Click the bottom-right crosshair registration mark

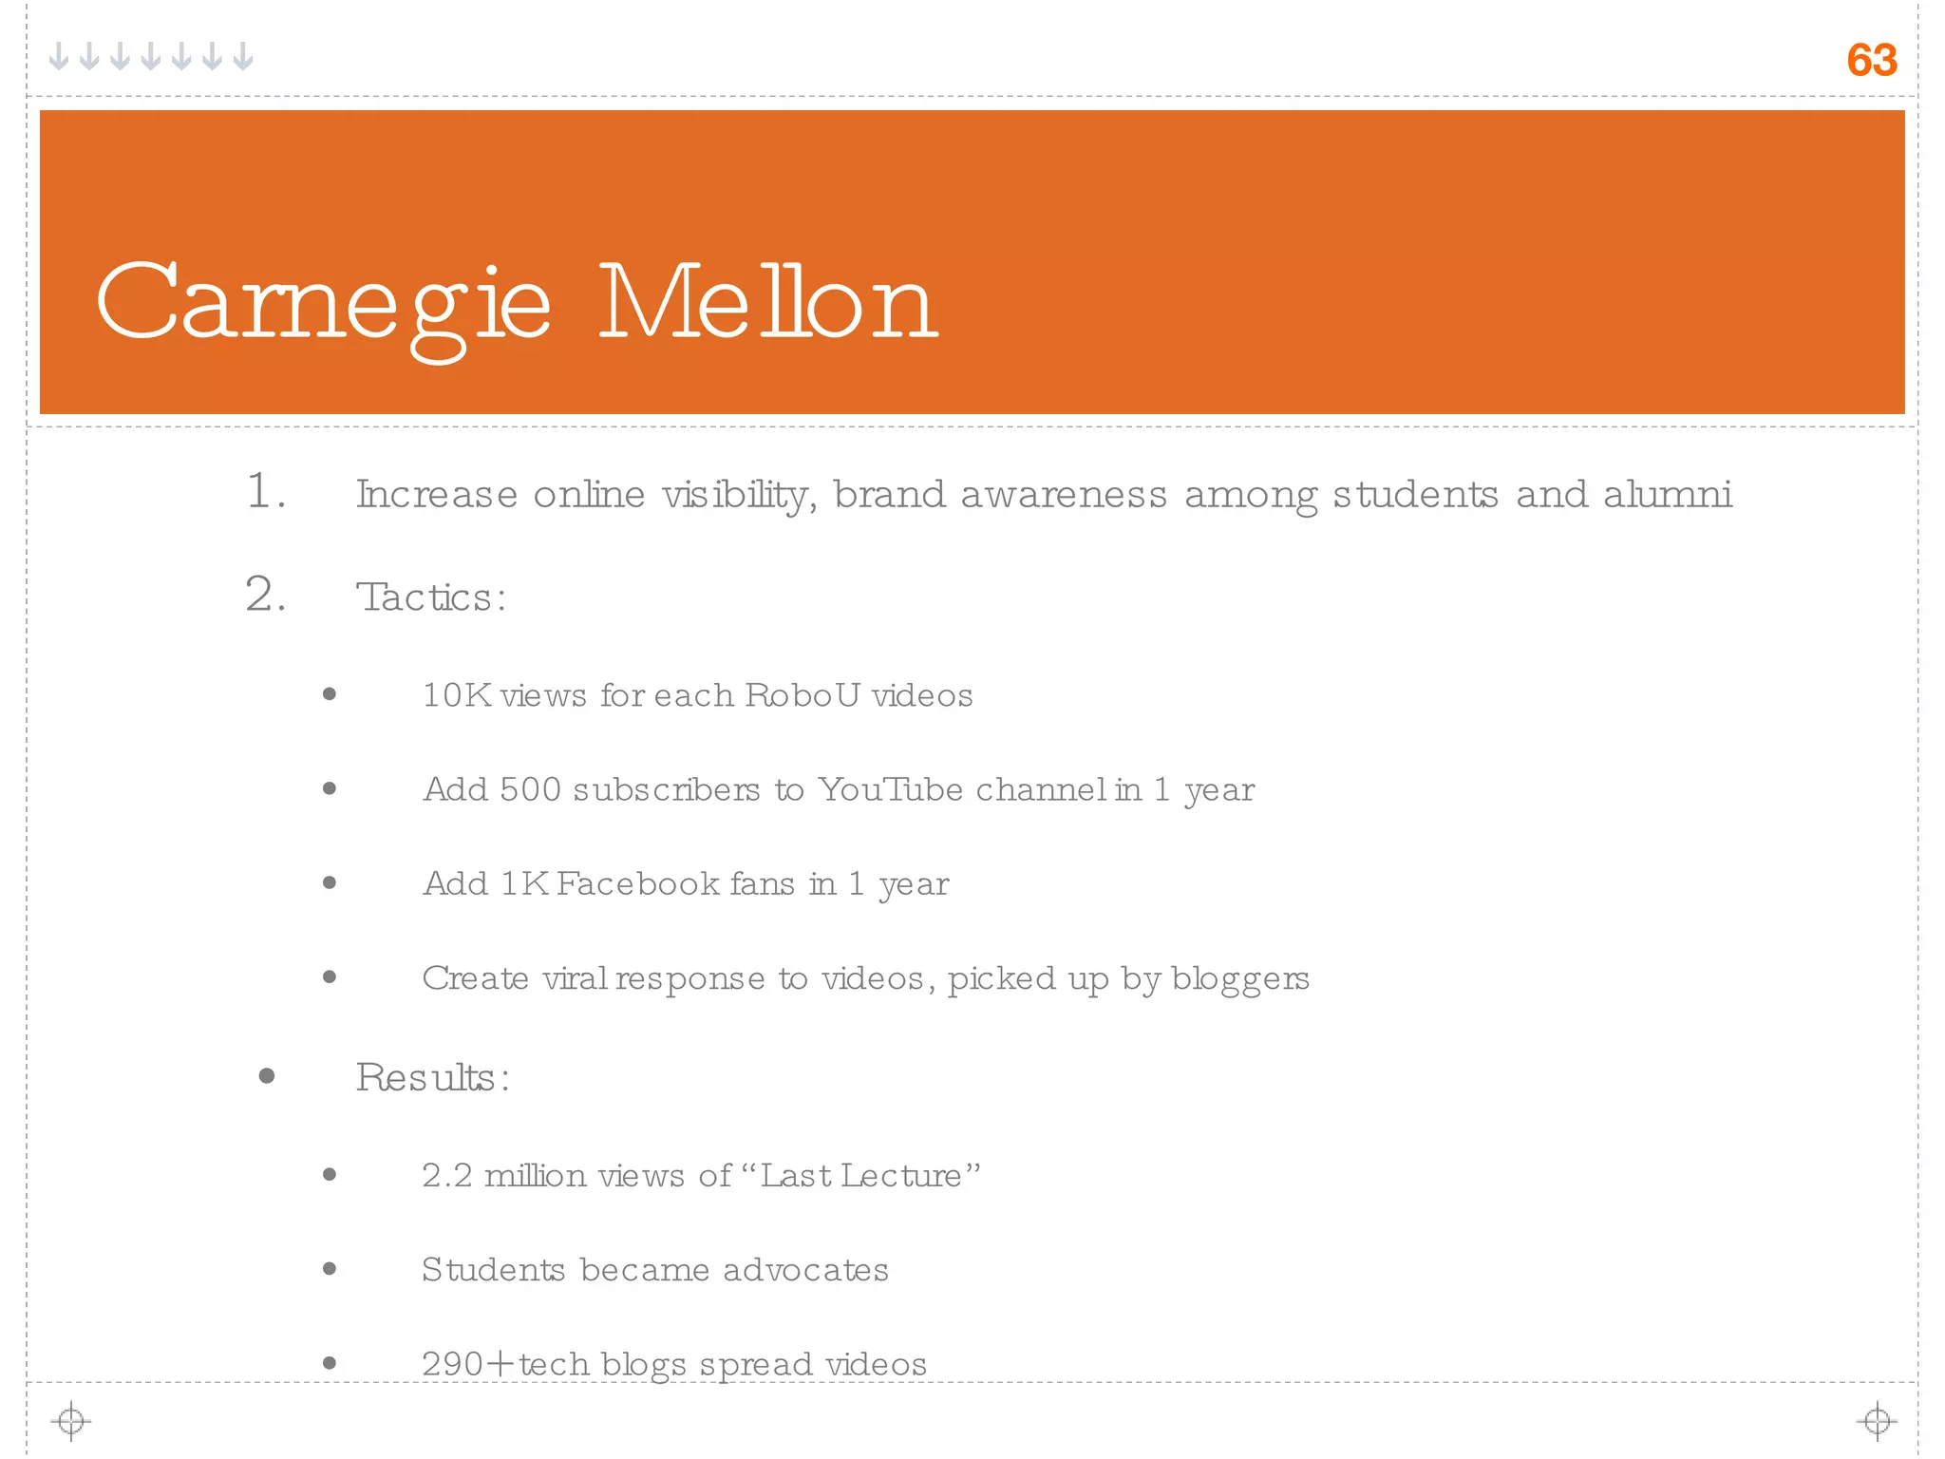click(x=1877, y=1421)
